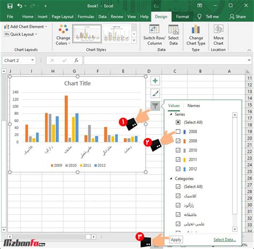Open the Data ribbon tab

(102, 17)
